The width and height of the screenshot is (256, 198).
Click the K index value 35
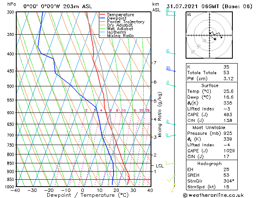(226, 67)
